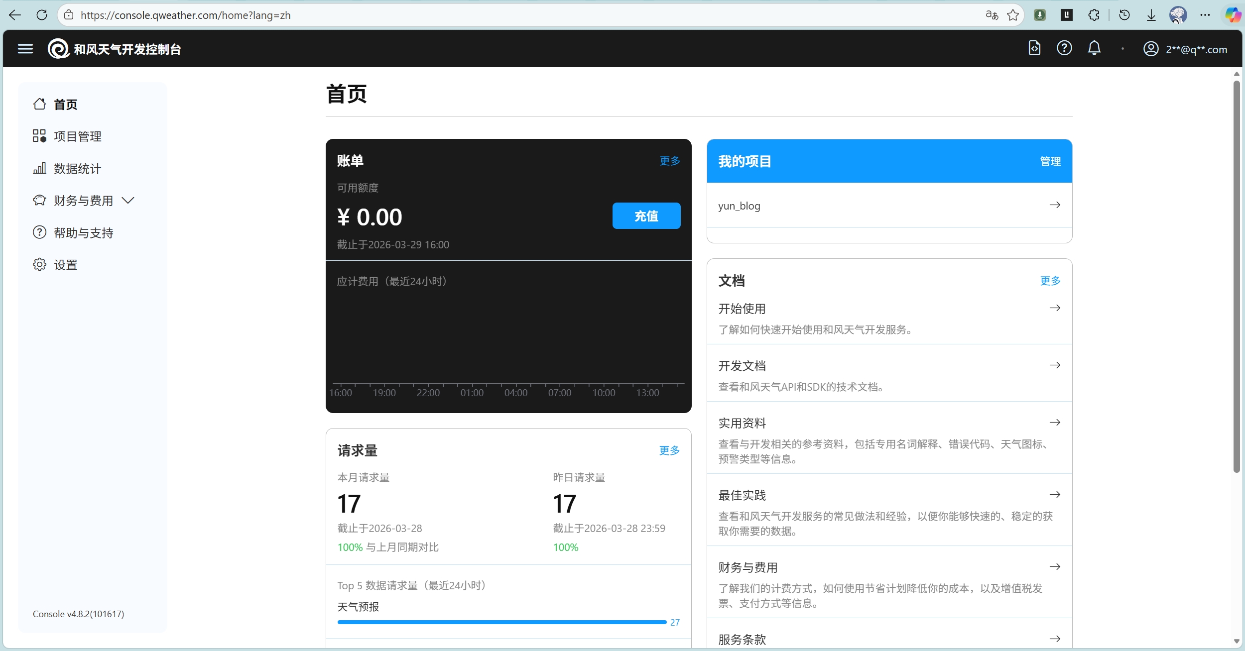Image resolution: width=1245 pixels, height=651 pixels.
Task: Open browser settings ellipsis menu
Action: pos(1205,15)
